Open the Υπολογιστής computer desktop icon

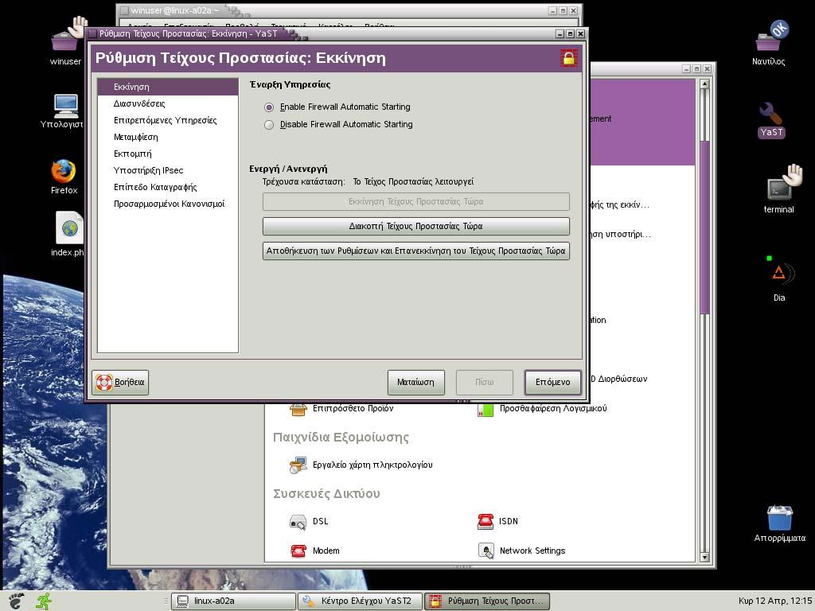pos(66,106)
